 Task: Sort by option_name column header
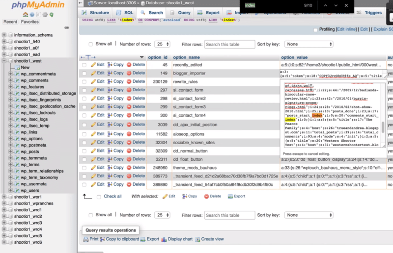[186, 57]
